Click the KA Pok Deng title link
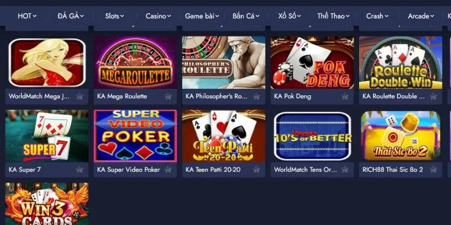 pyautogui.click(x=293, y=96)
